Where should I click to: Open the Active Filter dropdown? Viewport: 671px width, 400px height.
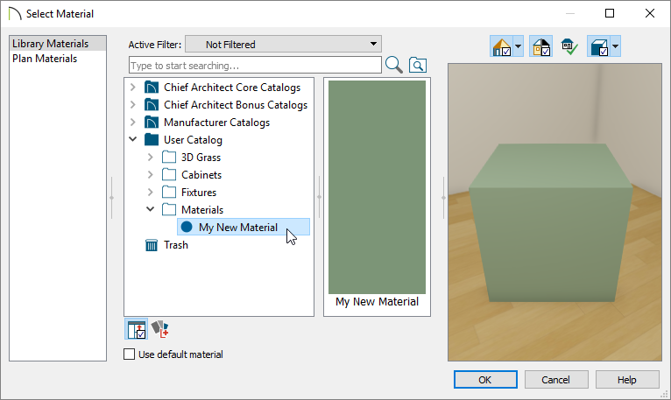[x=283, y=44]
